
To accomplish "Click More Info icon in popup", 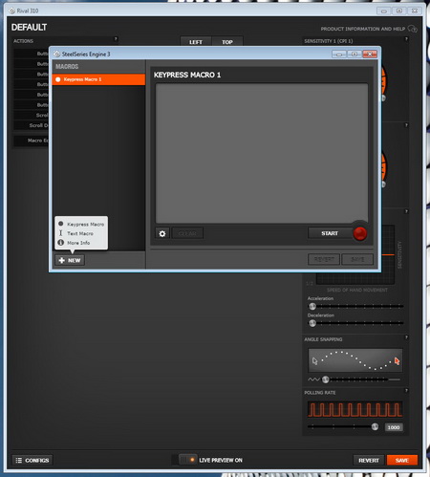I will [61, 243].
